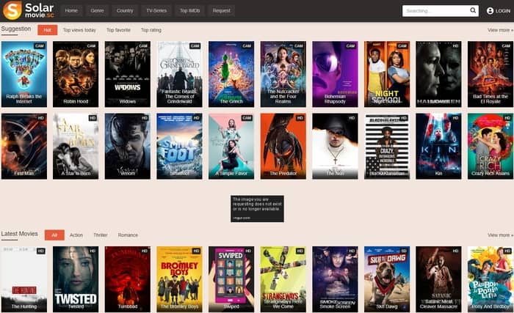Select the Hot suggestion tab
Image resolution: width=514 pixels, height=313 pixels.
(48, 30)
